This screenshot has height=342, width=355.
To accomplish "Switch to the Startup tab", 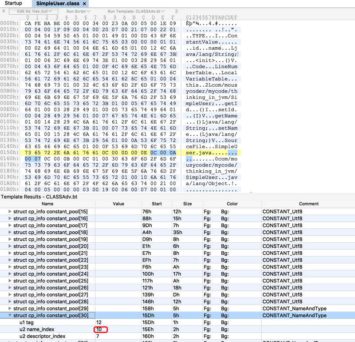I will click(13, 3).
